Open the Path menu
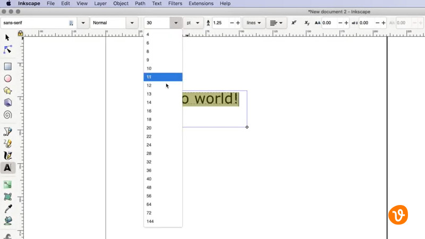Screen dimensions: 425x239 coord(140,4)
